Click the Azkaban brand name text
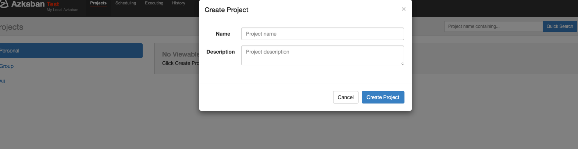 pyautogui.click(x=28, y=4)
